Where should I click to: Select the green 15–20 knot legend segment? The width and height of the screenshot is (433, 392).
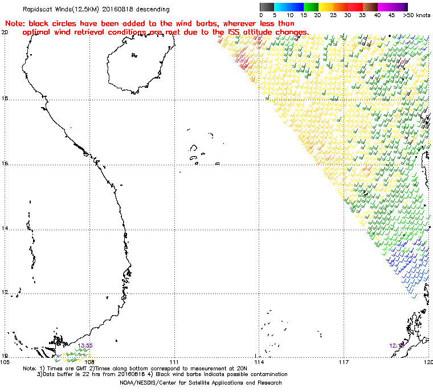311,7
